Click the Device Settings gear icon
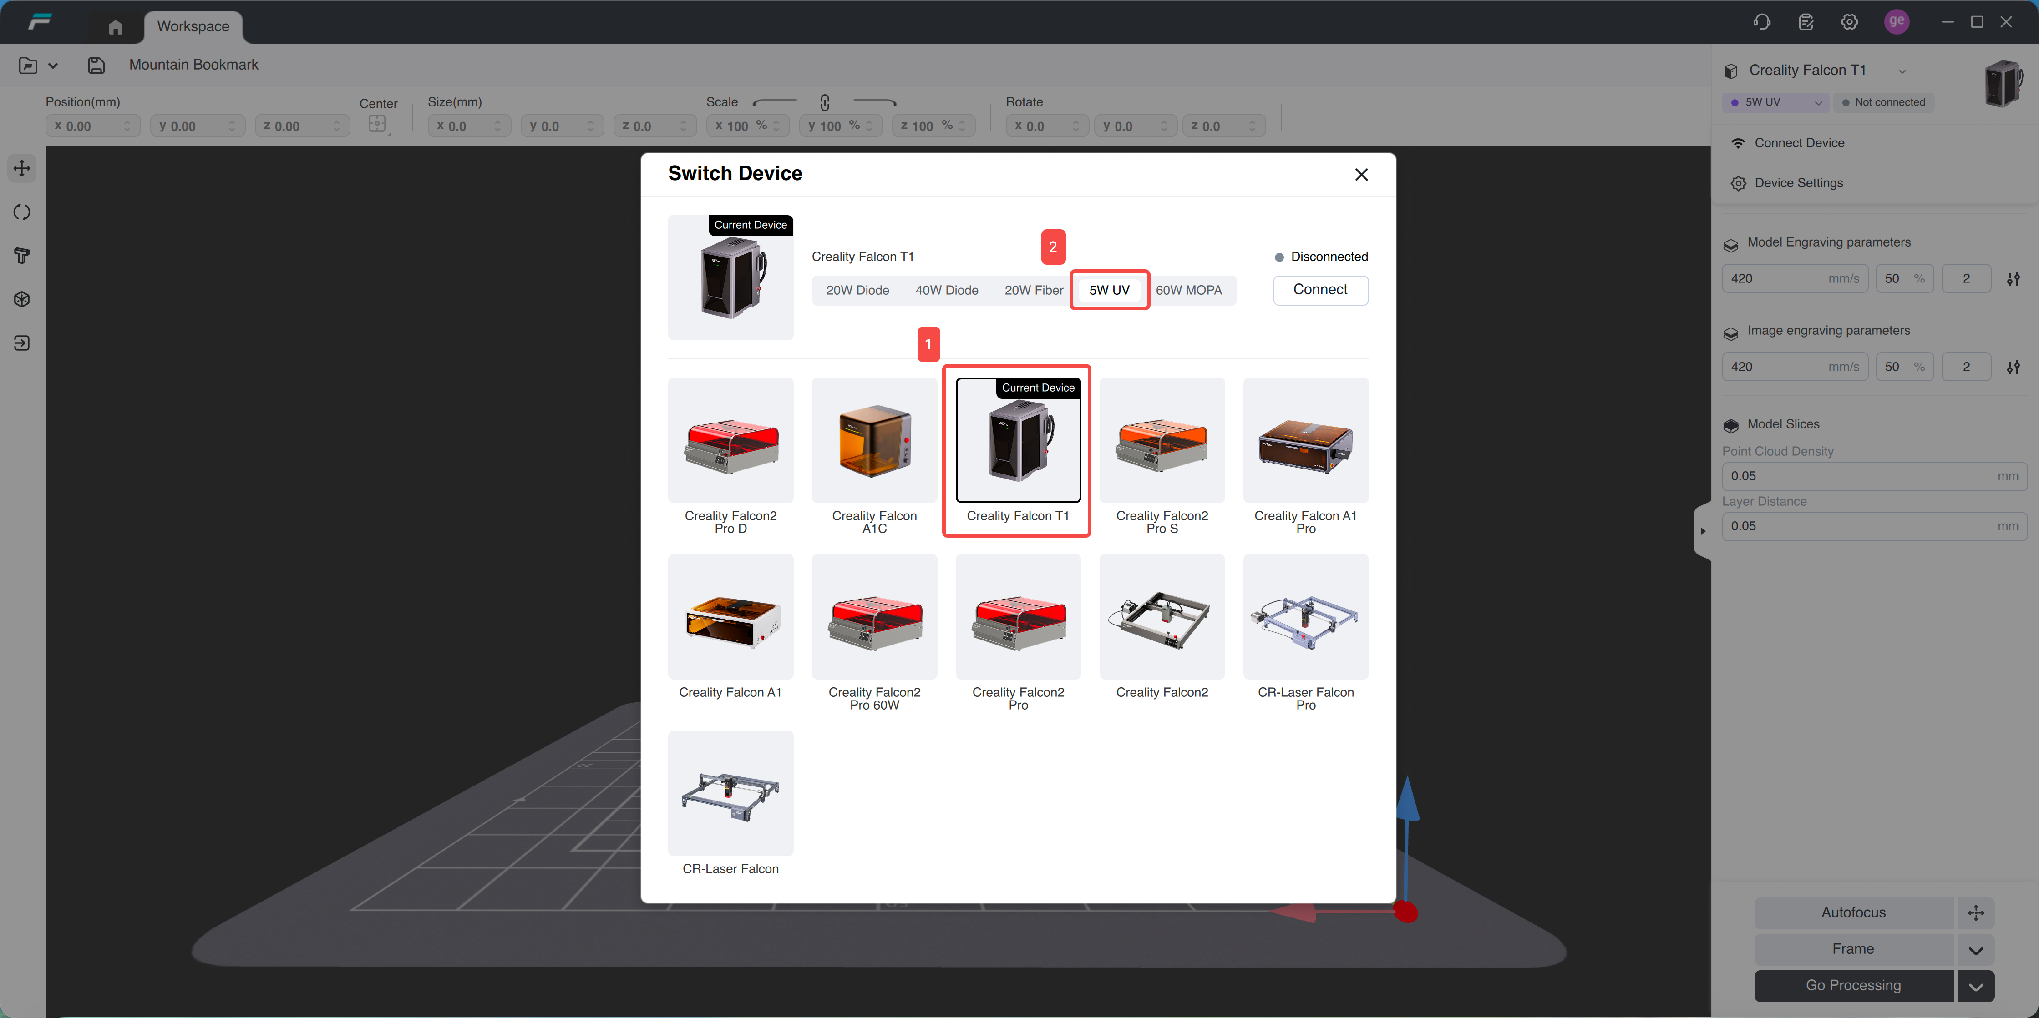This screenshot has height=1018, width=2039. (1738, 183)
